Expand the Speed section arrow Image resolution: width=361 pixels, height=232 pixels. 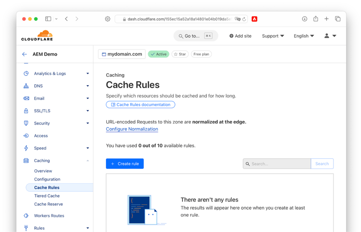[88, 148]
